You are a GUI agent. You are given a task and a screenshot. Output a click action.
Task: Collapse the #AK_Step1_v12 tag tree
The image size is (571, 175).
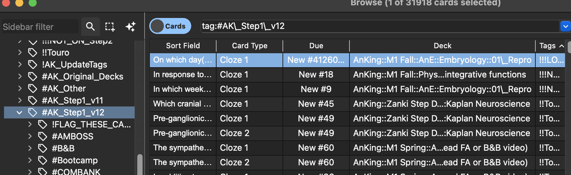coord(20,112)
